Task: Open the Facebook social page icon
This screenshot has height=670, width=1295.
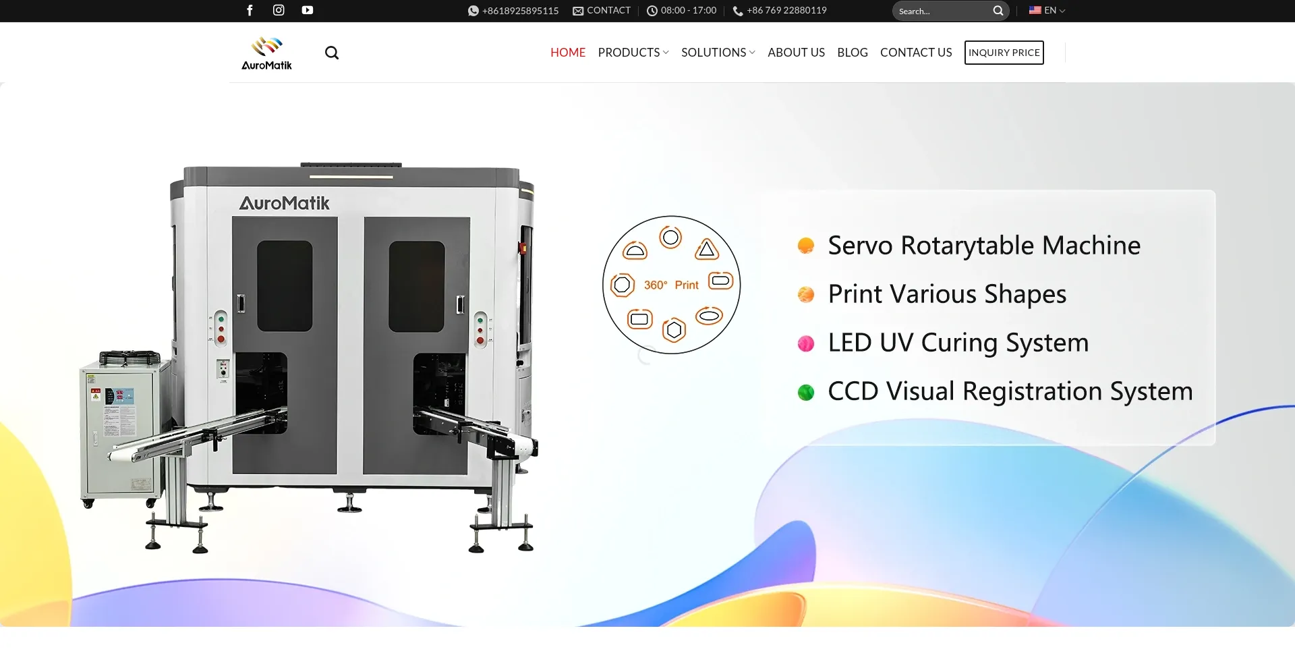Action: 250,10
